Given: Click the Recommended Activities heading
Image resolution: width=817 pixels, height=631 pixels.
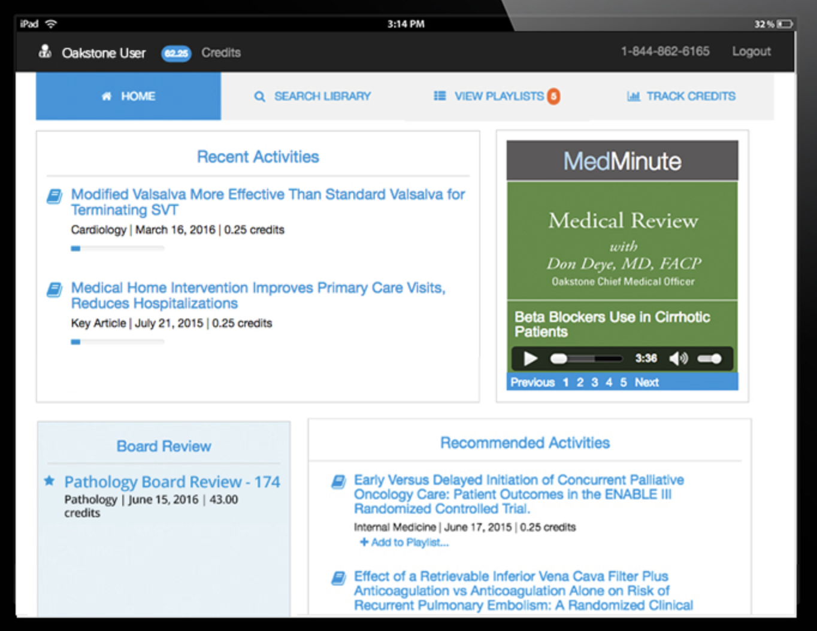Looking at the screenshot, I should pyautogui.click(x=525, y=443).
